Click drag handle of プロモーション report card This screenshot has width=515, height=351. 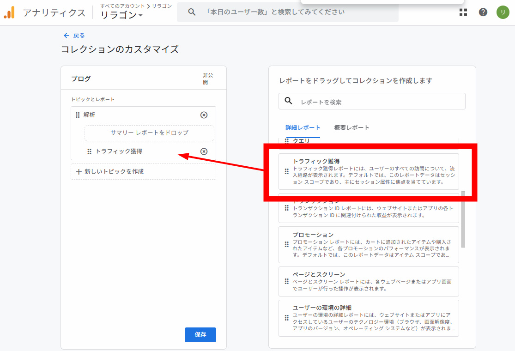click(x=286, y=244)
